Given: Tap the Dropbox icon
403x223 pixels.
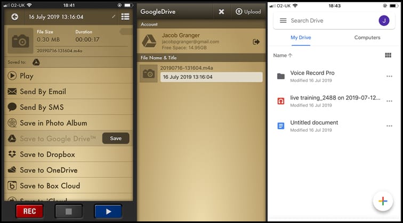Looking at the screenshot, I should (x=12, y=154).
